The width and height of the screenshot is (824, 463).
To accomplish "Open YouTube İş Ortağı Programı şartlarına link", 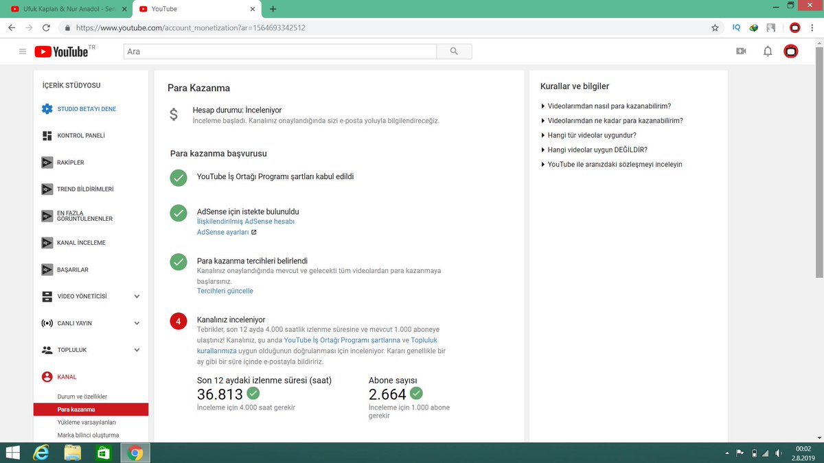I will point(342,340).
